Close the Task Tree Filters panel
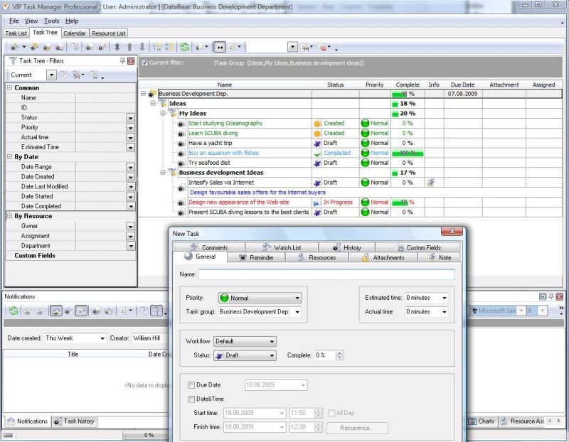The height and width of the screenshot is (442, 569). [x=131, y=61]
